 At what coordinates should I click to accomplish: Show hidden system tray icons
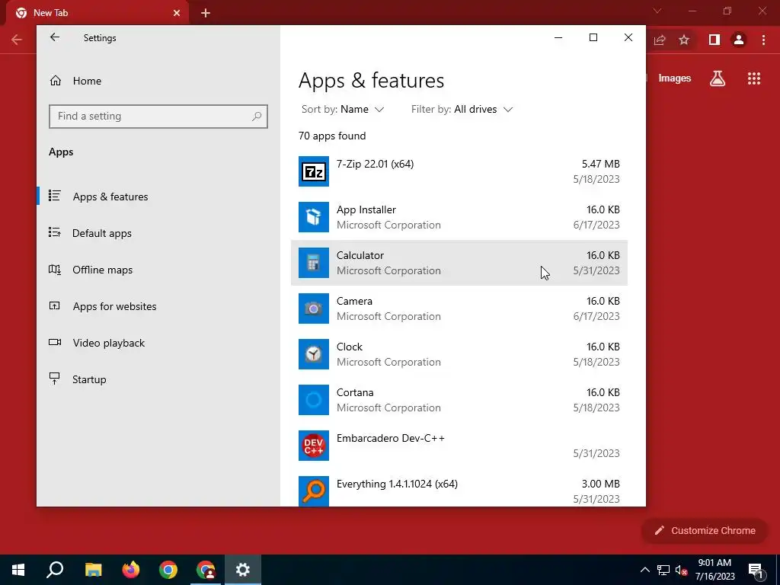[x=644, y=570]
